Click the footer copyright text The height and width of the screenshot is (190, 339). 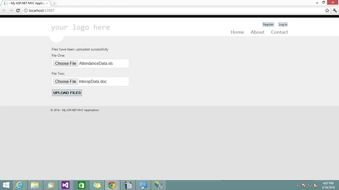pyautogui.click(x=74, y=110)
